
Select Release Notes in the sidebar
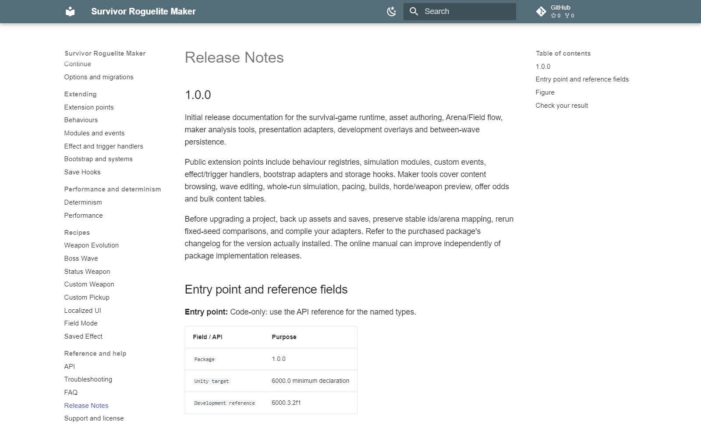[86, 406]
